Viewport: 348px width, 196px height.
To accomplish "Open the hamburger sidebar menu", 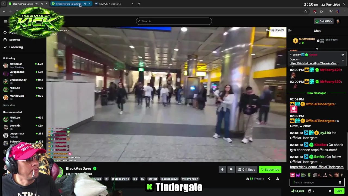I will (x=6, y=21).
